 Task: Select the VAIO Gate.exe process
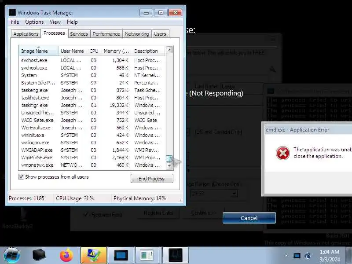click(x=92, y=120)
